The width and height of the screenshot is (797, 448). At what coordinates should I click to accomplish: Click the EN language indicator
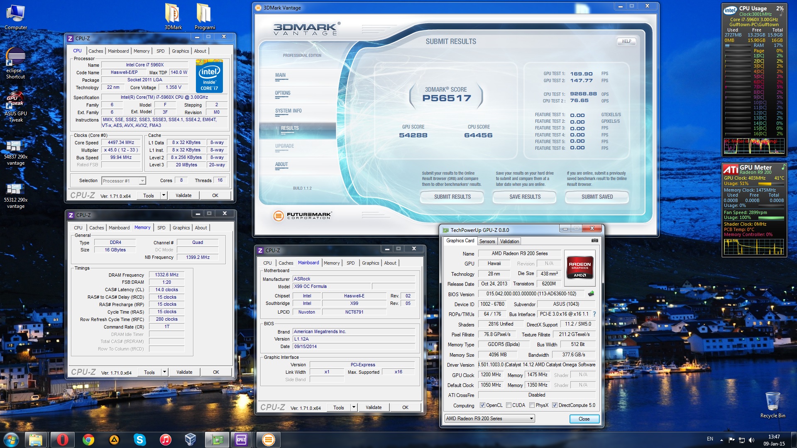click(x=710, y=439)
